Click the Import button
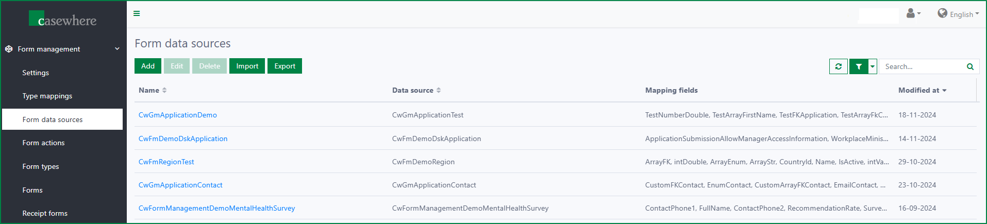Viewport: 987px width, 224px height. tap(247, 66)
